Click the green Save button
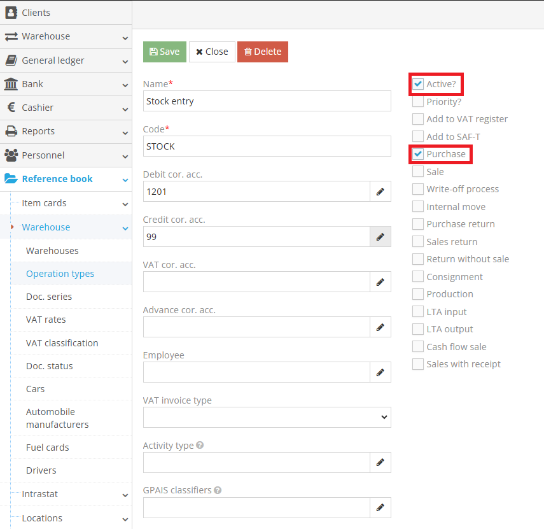 (164, 52)
